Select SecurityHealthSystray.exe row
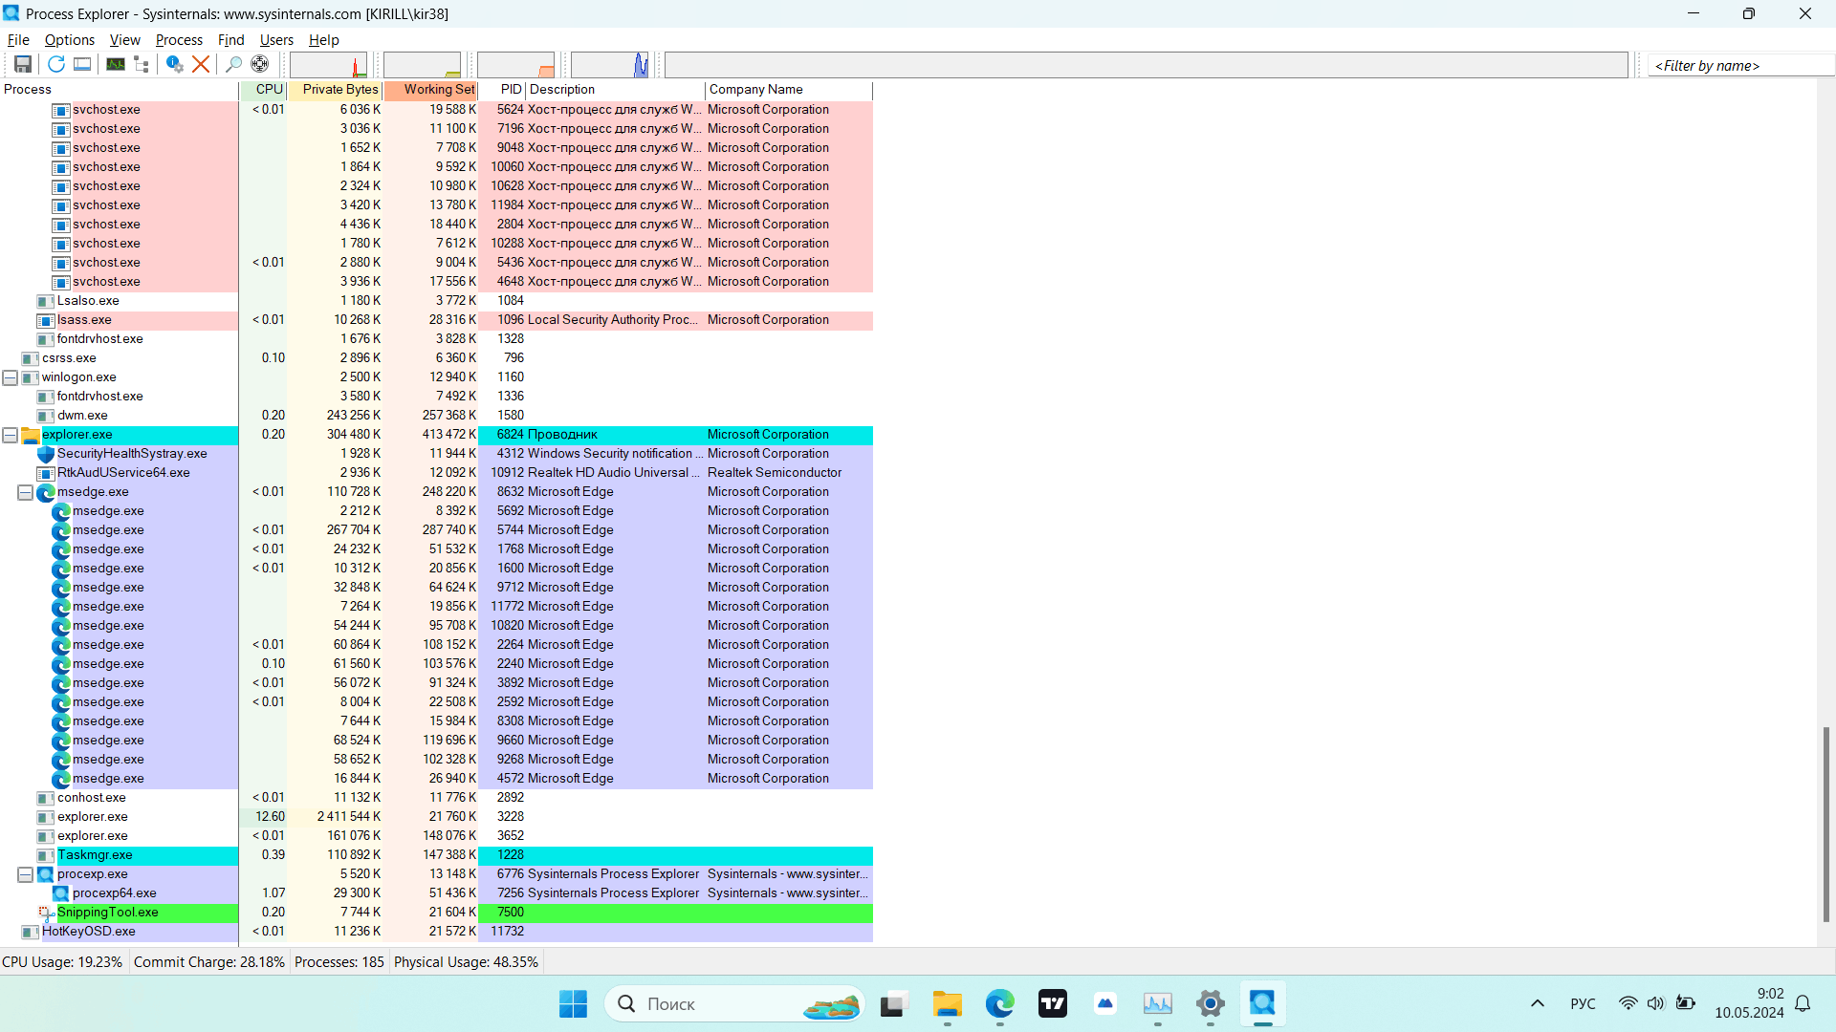This screenshot has width=1836, height=1032. [x=436, y=454]
